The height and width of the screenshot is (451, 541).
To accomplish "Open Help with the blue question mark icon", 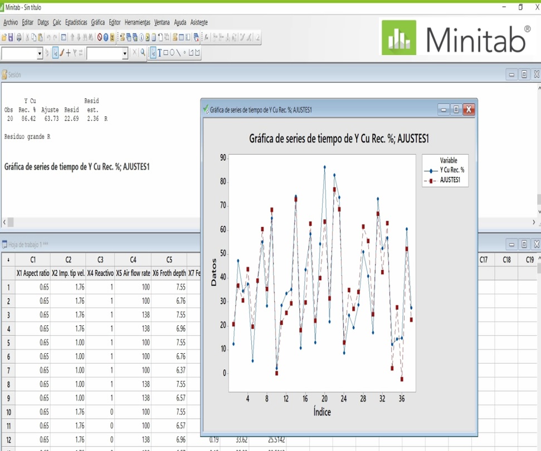I will coord(106,37).
